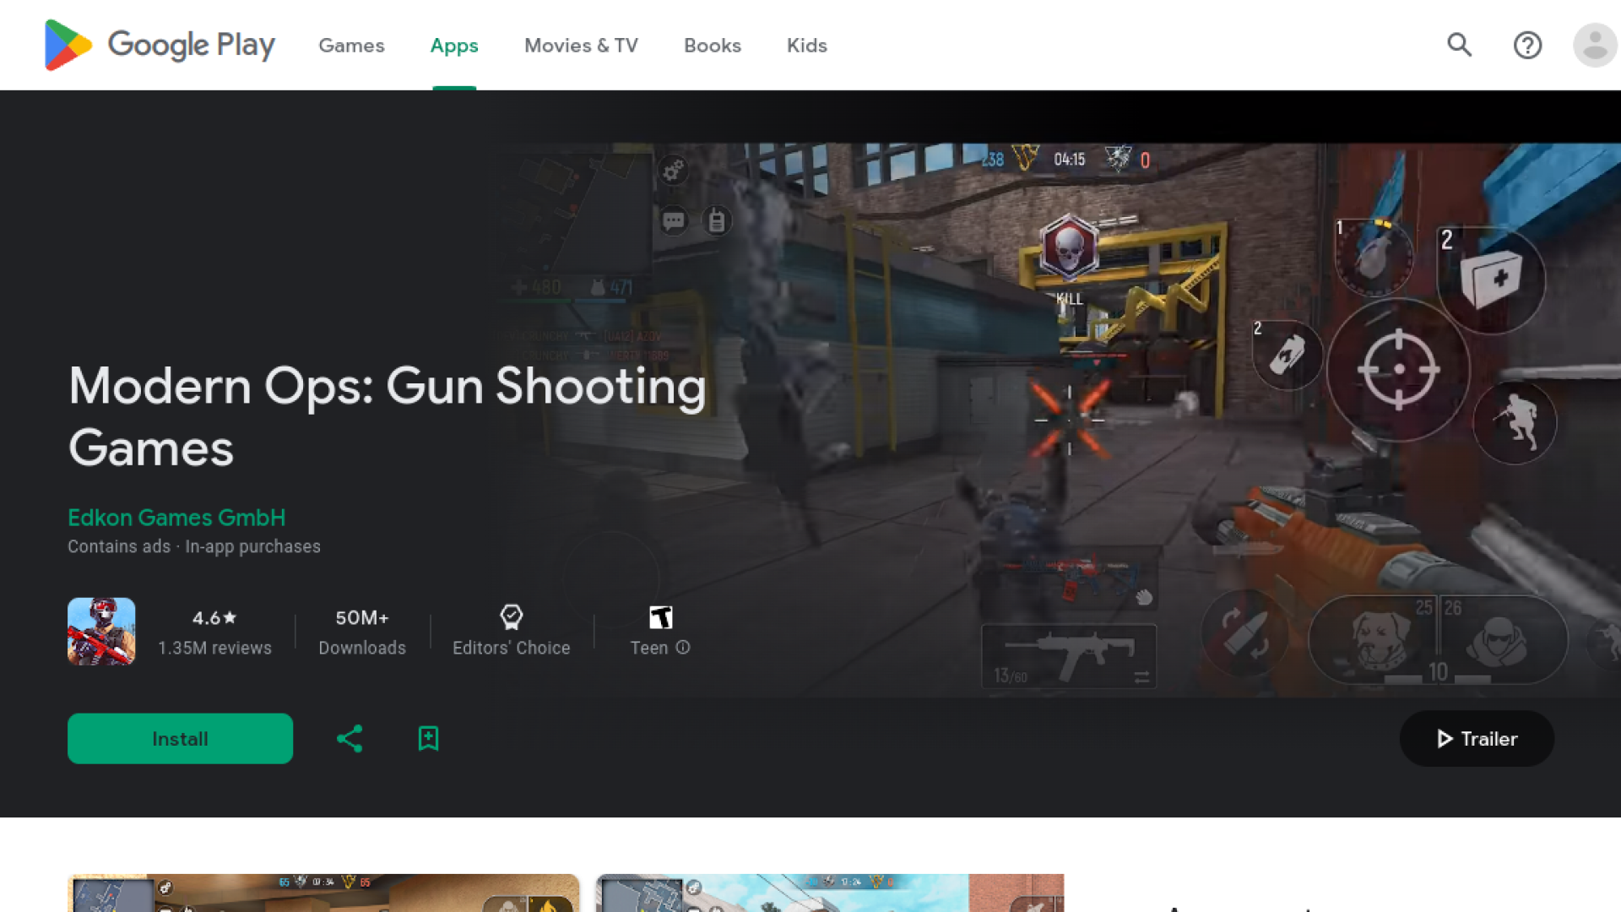Click the Google Play logo
This screenshot has height=912, width=1621.
[x=160, y=45]
